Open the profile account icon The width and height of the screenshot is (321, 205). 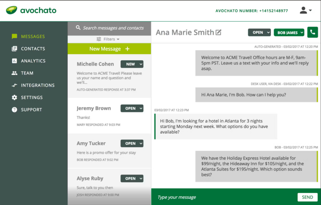[303, 10]
